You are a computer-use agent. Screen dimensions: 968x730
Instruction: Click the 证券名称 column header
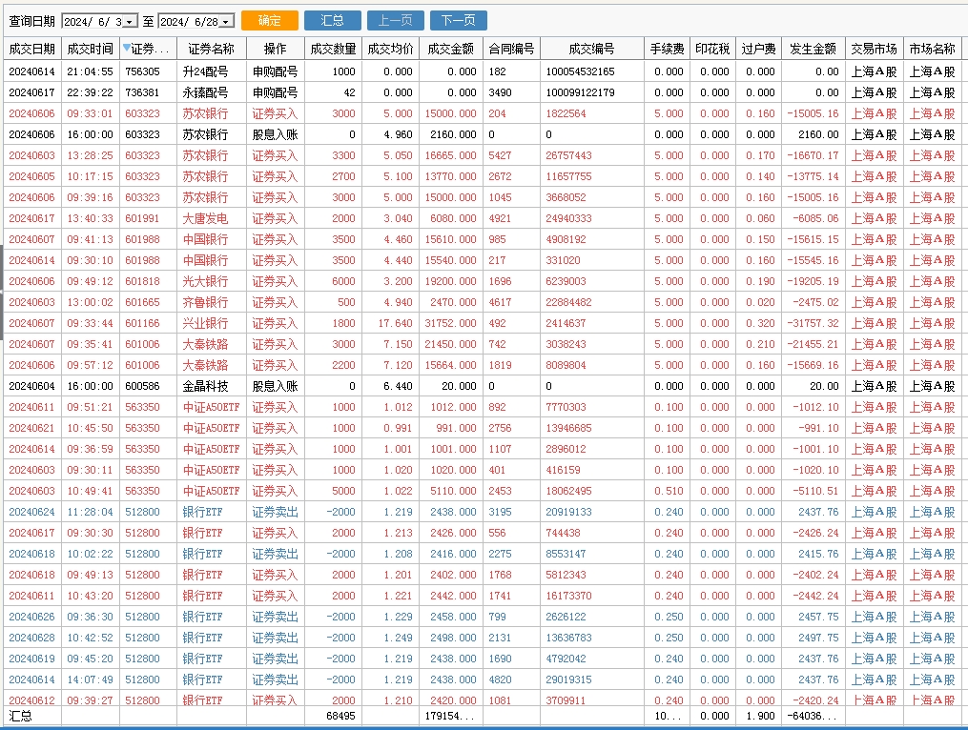pos(211,49)
